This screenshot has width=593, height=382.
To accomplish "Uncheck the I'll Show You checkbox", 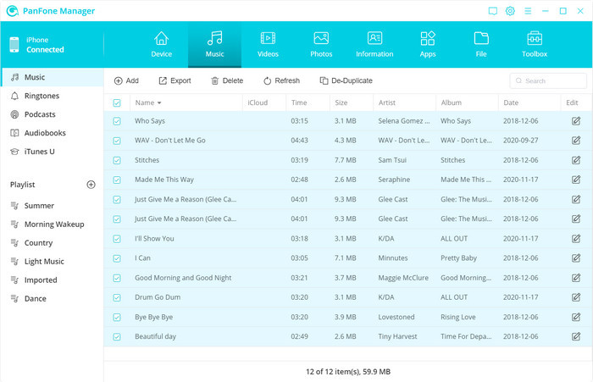I will coord(117,239).
